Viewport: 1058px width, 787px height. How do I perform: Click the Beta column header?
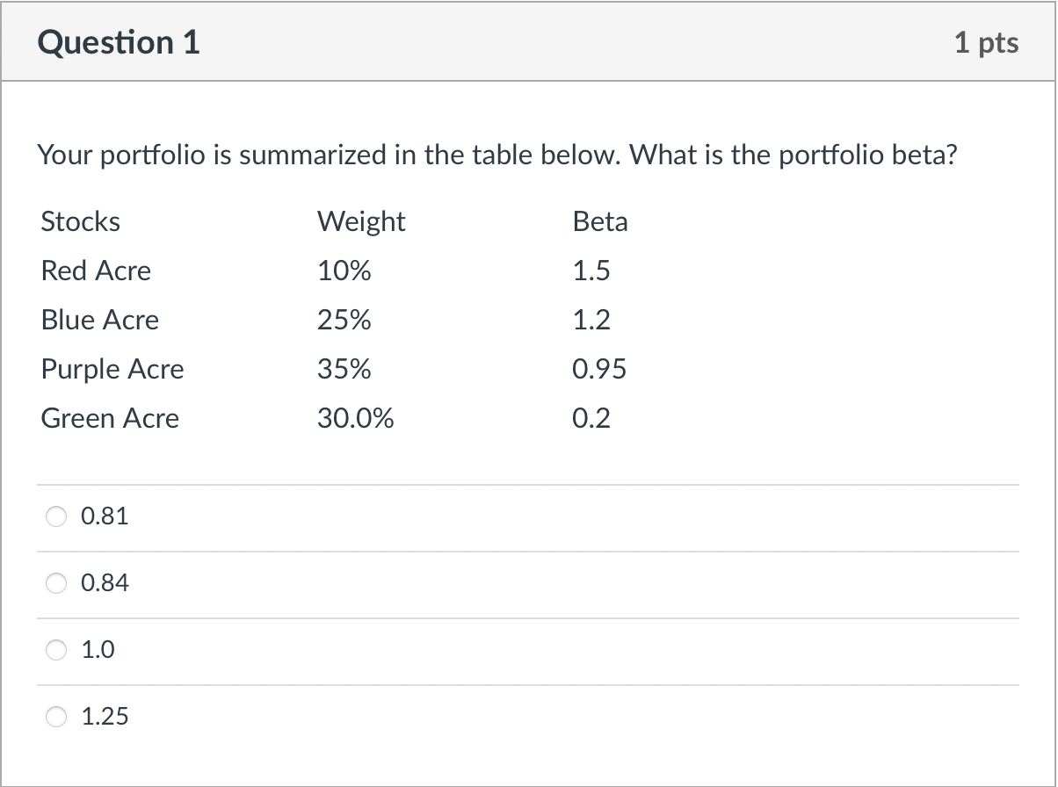tap(600, 221)
